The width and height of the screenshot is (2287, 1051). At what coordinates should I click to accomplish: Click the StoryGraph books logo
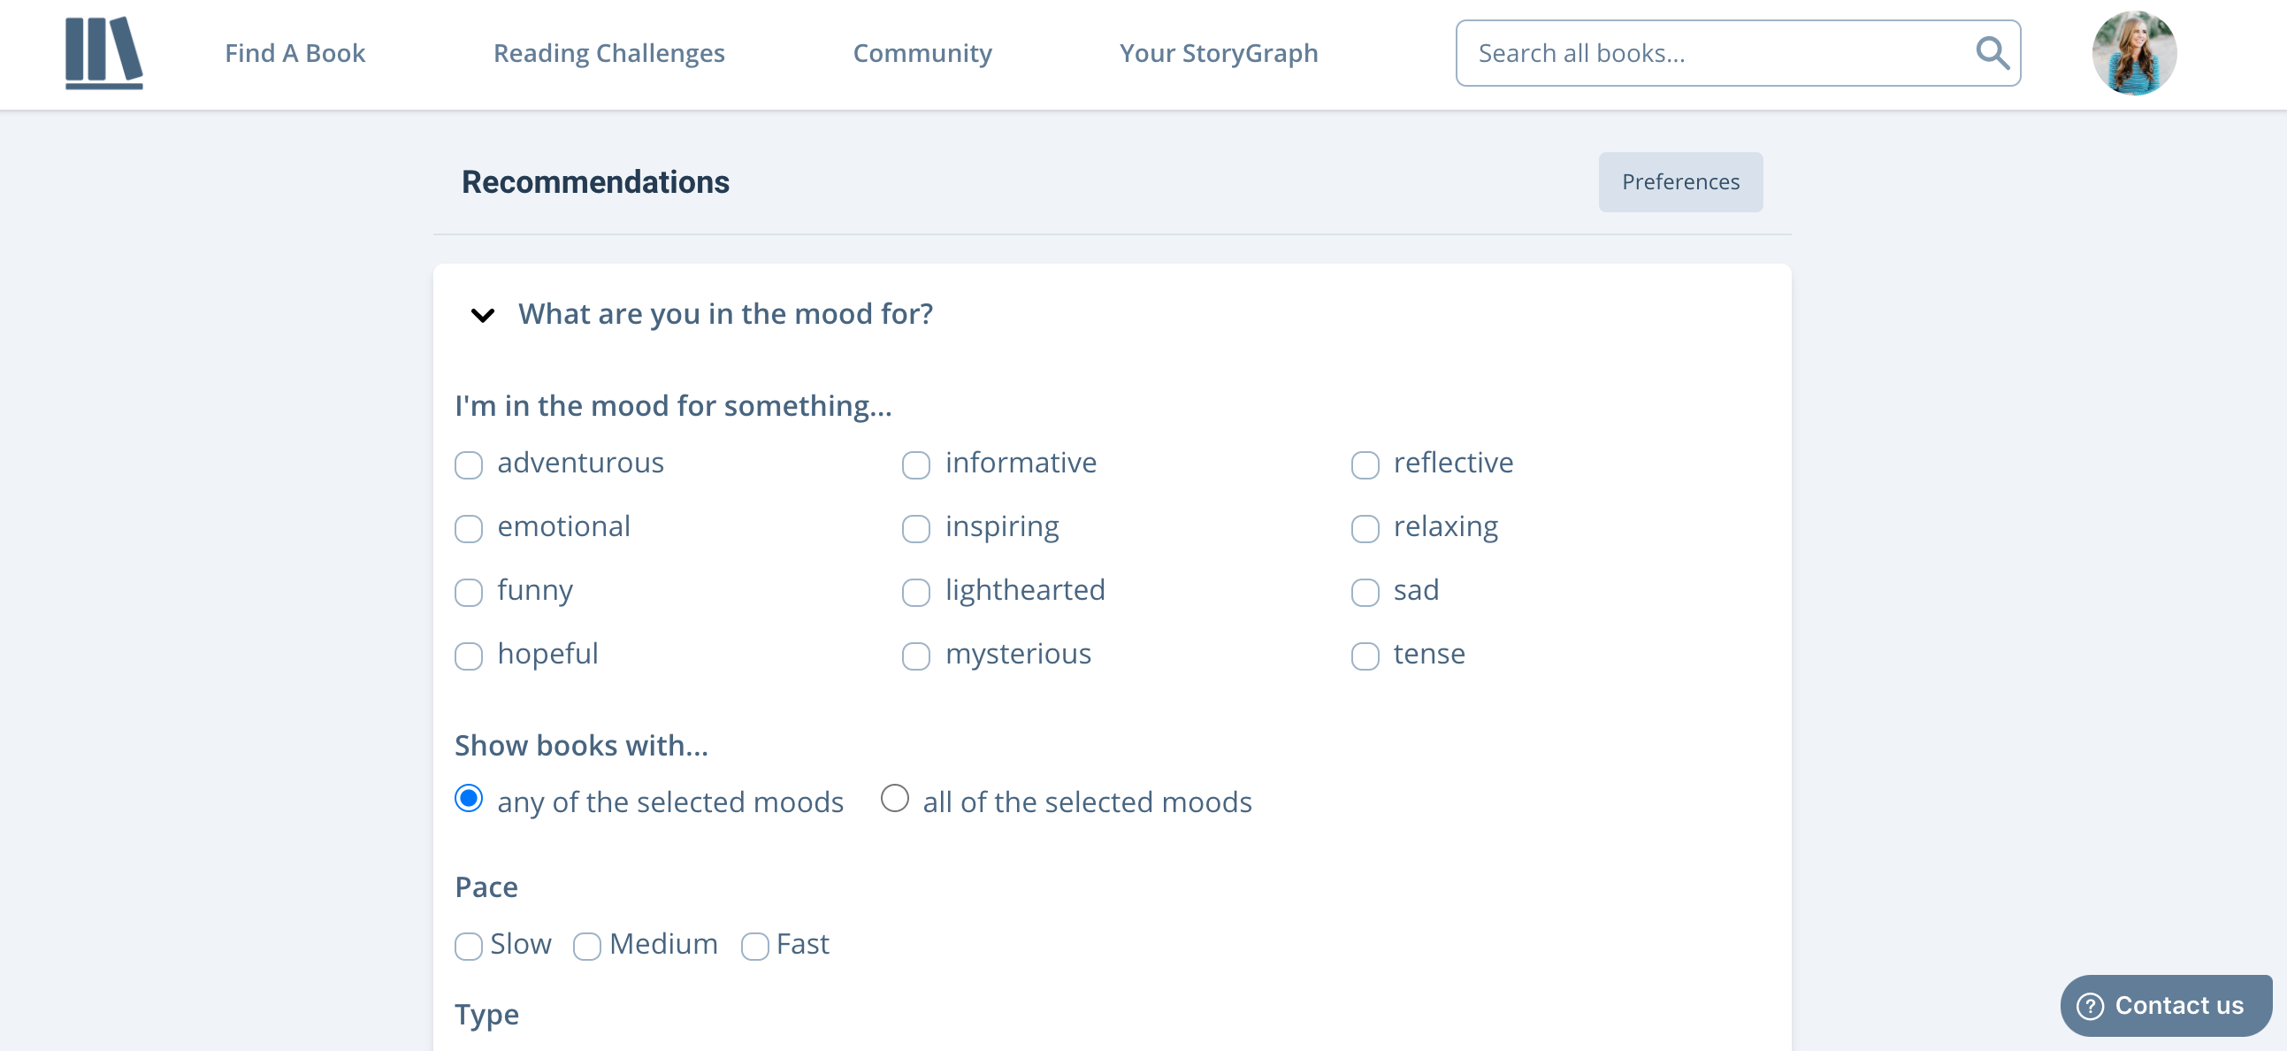[103, 53]
